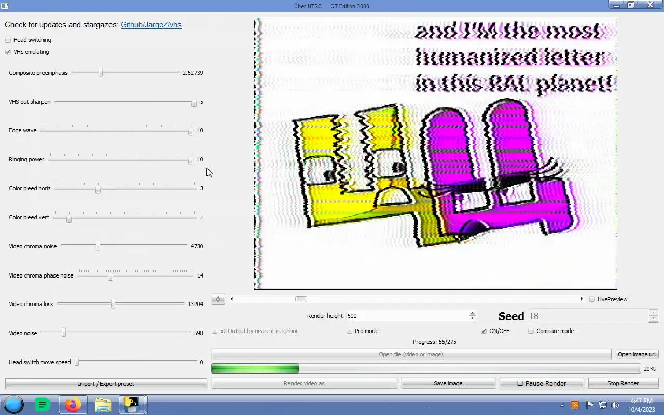
Task: Click the Head switch move speed slider handle
Action: click(77, 362)
